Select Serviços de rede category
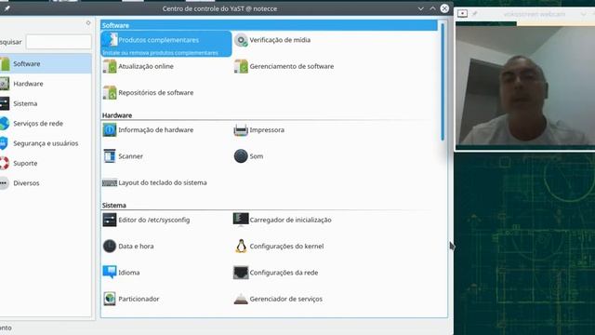The height and width of the screenshot is (335, 595). click(46, 124)
